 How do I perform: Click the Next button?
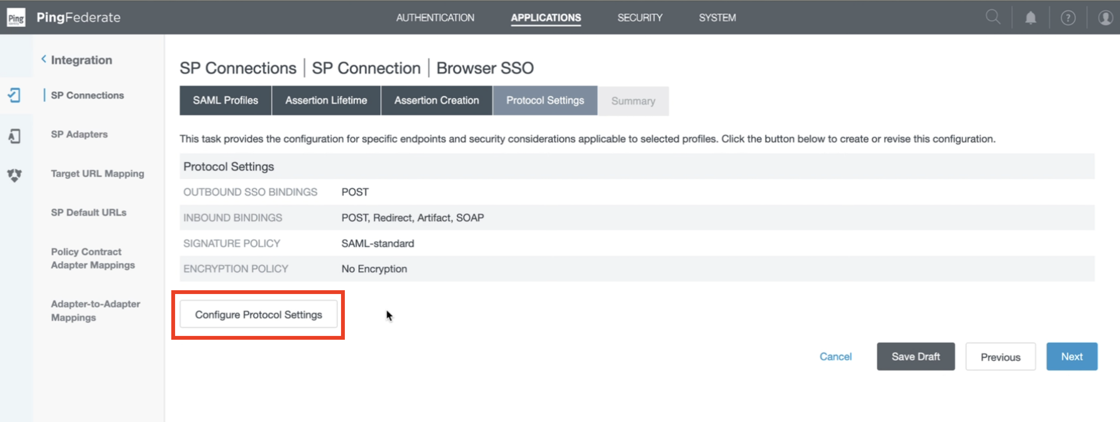pos(1072,356)
